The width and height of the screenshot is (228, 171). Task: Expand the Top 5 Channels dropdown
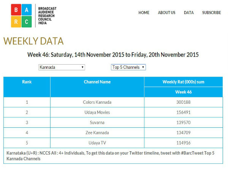pyautogui.click(x=128, y=67)
